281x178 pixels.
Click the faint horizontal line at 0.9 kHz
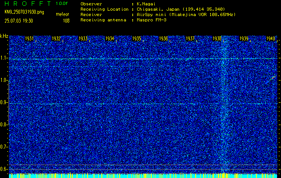tap(143, 104)
